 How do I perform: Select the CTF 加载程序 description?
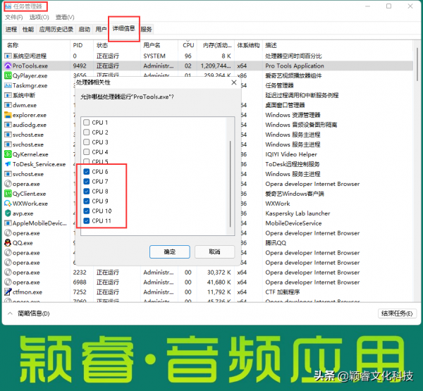283,292
